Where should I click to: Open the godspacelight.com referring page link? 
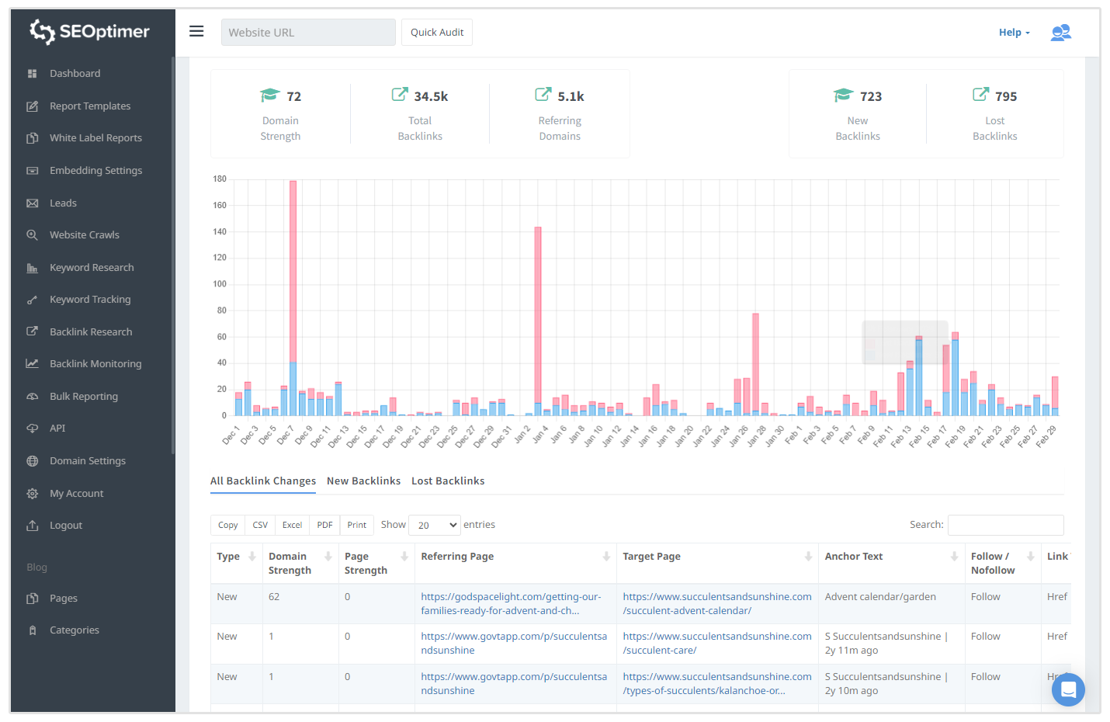pos(511,604)
